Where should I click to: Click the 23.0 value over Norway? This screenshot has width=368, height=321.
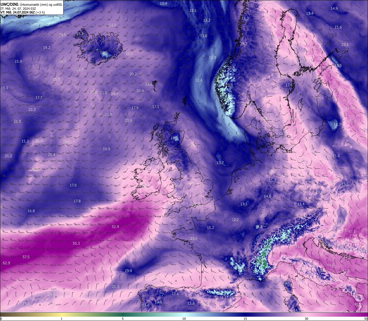229,85
